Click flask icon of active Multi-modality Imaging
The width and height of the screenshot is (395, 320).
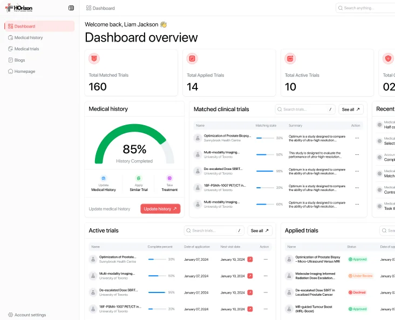tap(93, 276)
